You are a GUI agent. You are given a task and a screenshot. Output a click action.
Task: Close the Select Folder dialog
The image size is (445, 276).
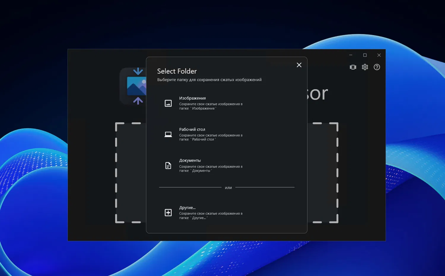click(299, 65)
